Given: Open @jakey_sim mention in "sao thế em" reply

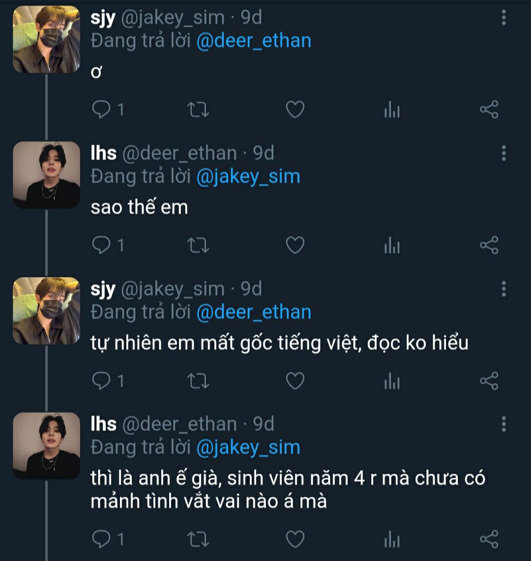Looking at the screenshot, I should [248, 177].
